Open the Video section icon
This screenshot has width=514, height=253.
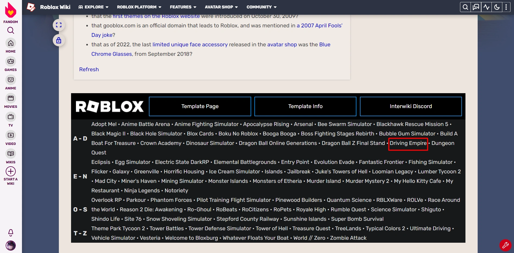(x=10, y=135)
